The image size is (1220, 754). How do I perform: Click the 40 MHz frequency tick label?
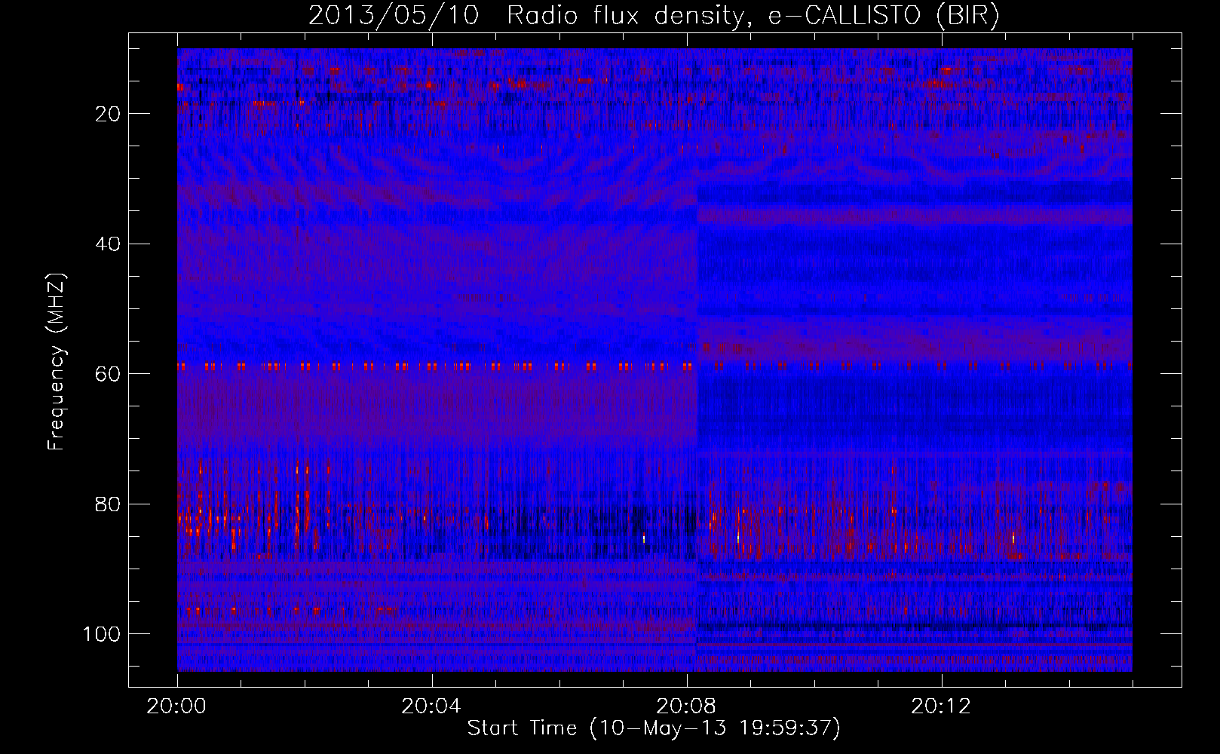point(109,244)
